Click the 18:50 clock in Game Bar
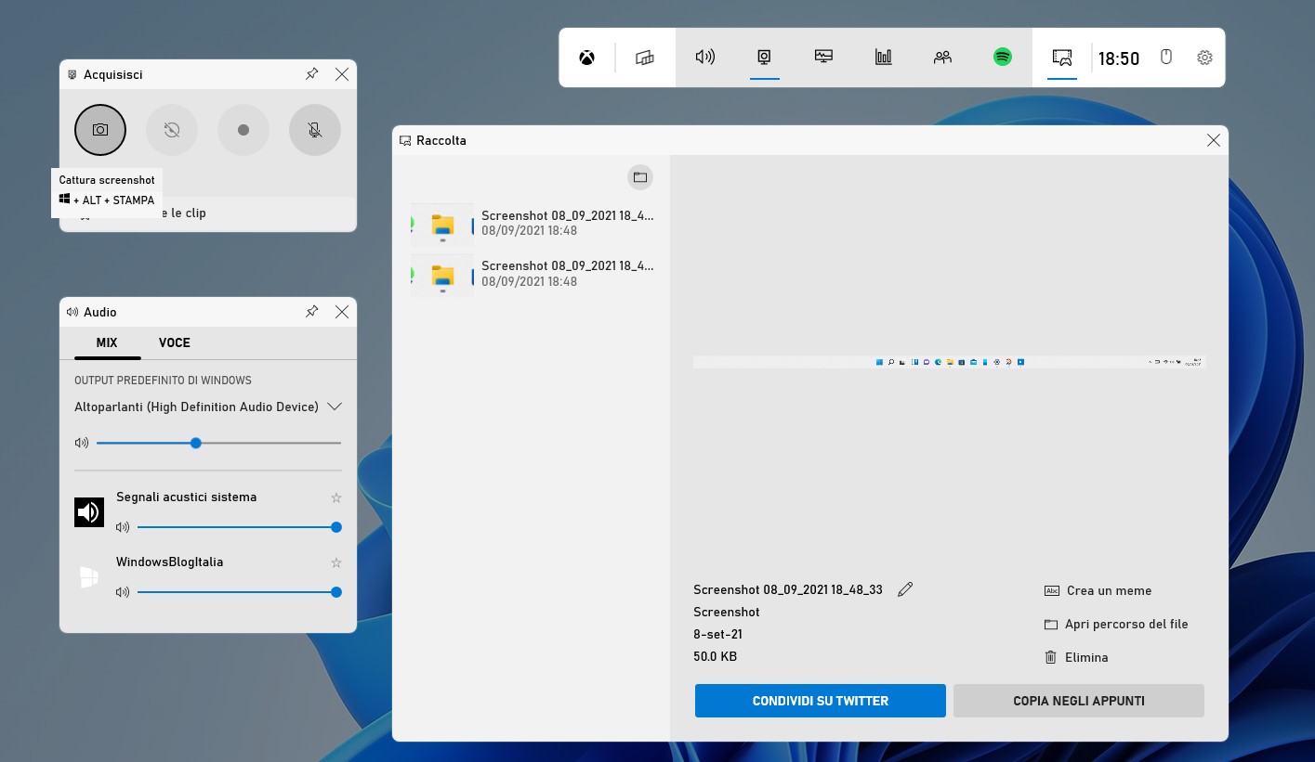 [x=1119, y=58]
